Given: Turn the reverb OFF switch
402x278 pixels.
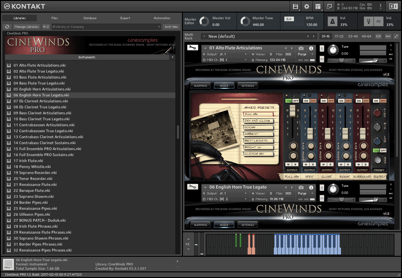Looking at the screenshot, I should tap(383, 150).
